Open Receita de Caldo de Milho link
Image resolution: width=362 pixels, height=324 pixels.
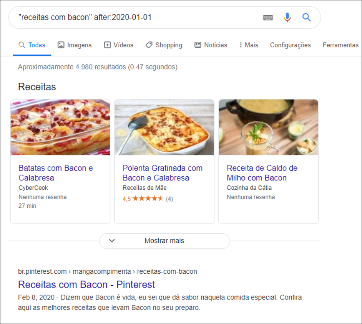click(262, 173)
